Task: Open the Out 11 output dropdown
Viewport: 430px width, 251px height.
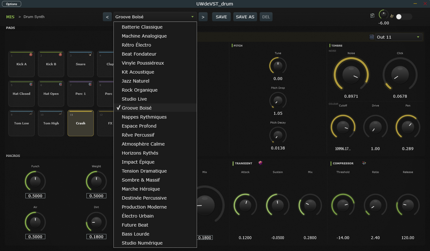Action: [x=398, y=37]
